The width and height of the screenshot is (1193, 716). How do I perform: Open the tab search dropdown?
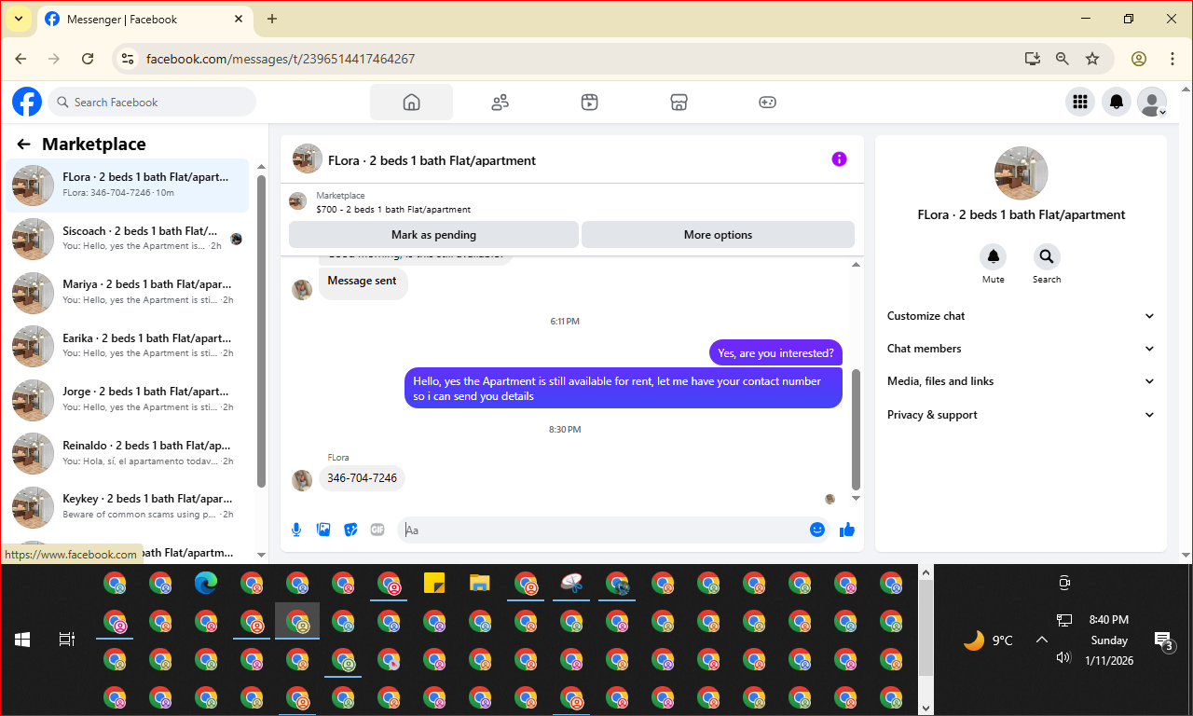(x=19, y=19)
